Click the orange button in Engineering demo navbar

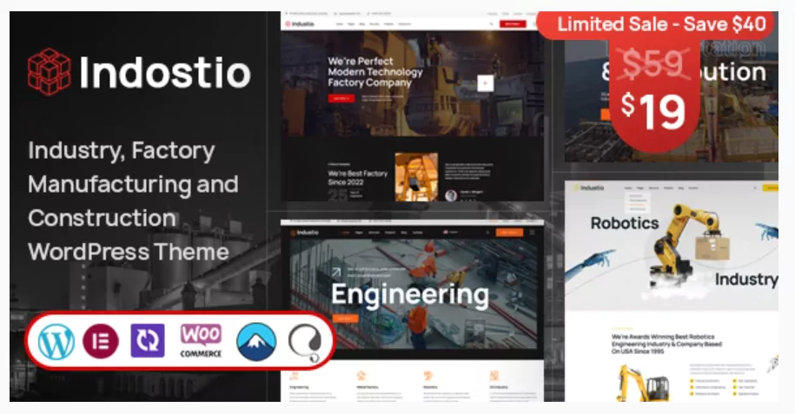coord(509,233)
